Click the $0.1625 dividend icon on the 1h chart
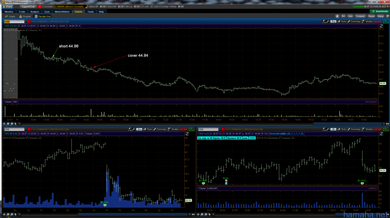390x218 pixels. coord(105,205)
